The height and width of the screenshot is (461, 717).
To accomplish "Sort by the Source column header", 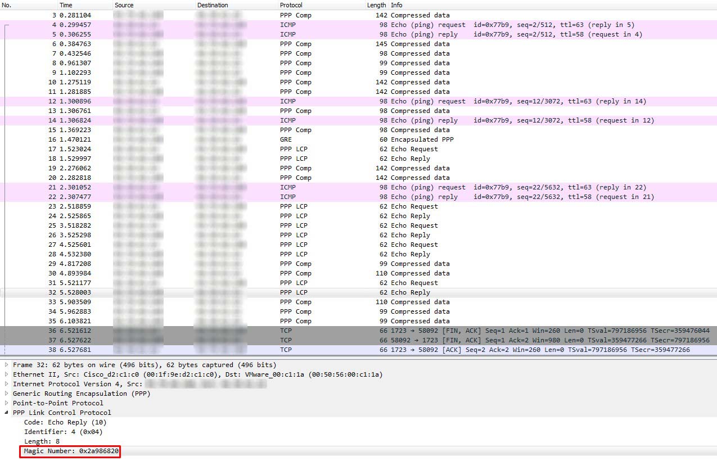I will 154,5.
